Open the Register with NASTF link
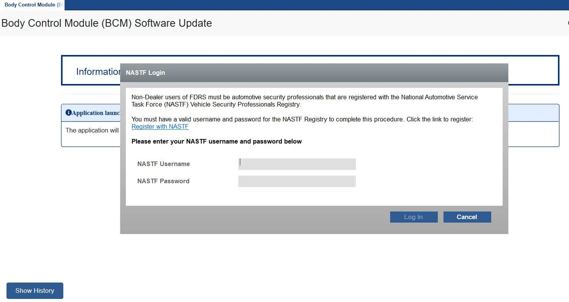This screenshot has width=569, height=302. click(160, 127)
